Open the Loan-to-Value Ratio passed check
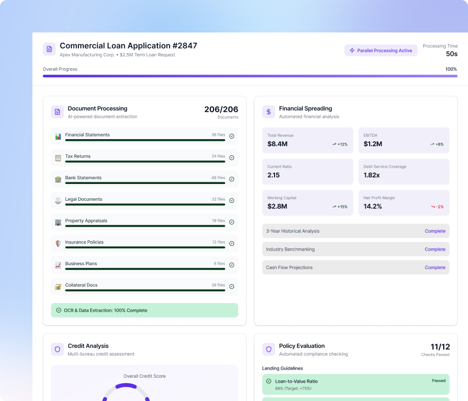 coord(356,384)
